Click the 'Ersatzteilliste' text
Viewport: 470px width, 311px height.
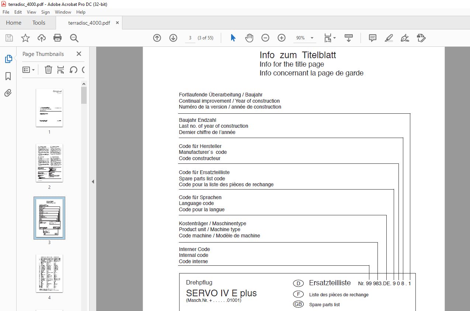(330, 283)
